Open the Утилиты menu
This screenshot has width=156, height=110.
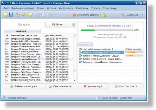[95, 8]
